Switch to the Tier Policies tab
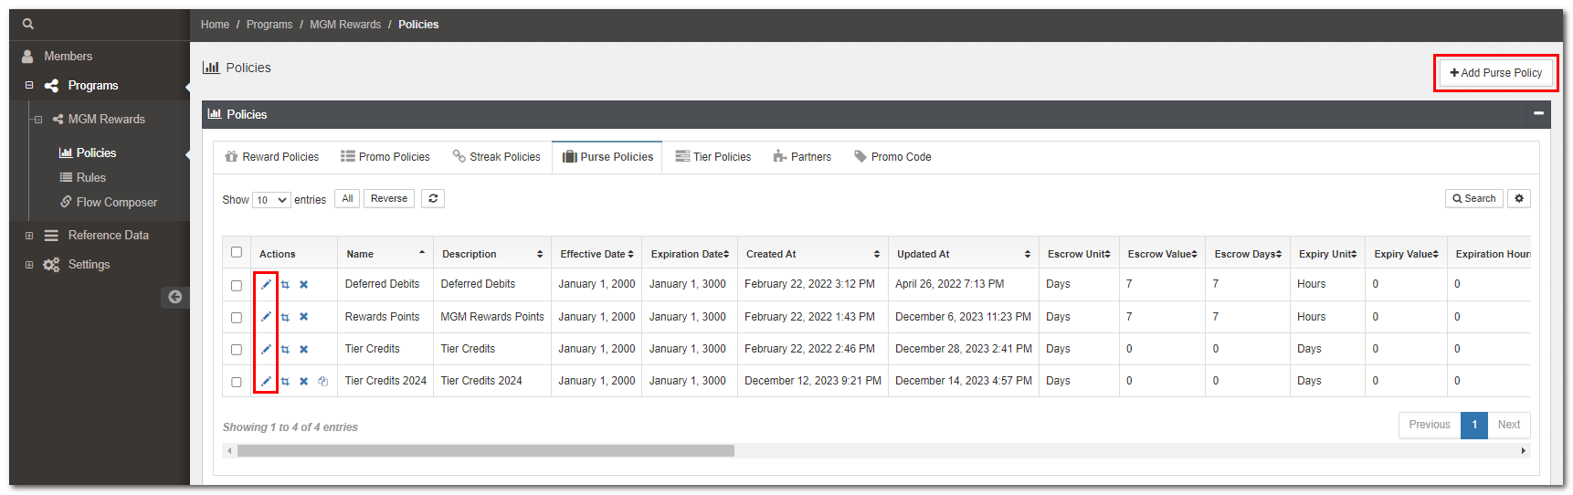The width and height of the screenshot is (1573, 495). pos(713,157)
